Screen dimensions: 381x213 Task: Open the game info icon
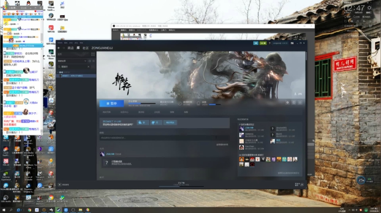(x=294, y=103)
